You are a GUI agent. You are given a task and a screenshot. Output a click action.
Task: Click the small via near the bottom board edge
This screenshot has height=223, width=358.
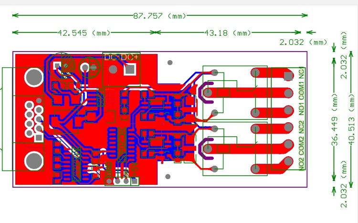pyautogui.click(x=168, y=177)
